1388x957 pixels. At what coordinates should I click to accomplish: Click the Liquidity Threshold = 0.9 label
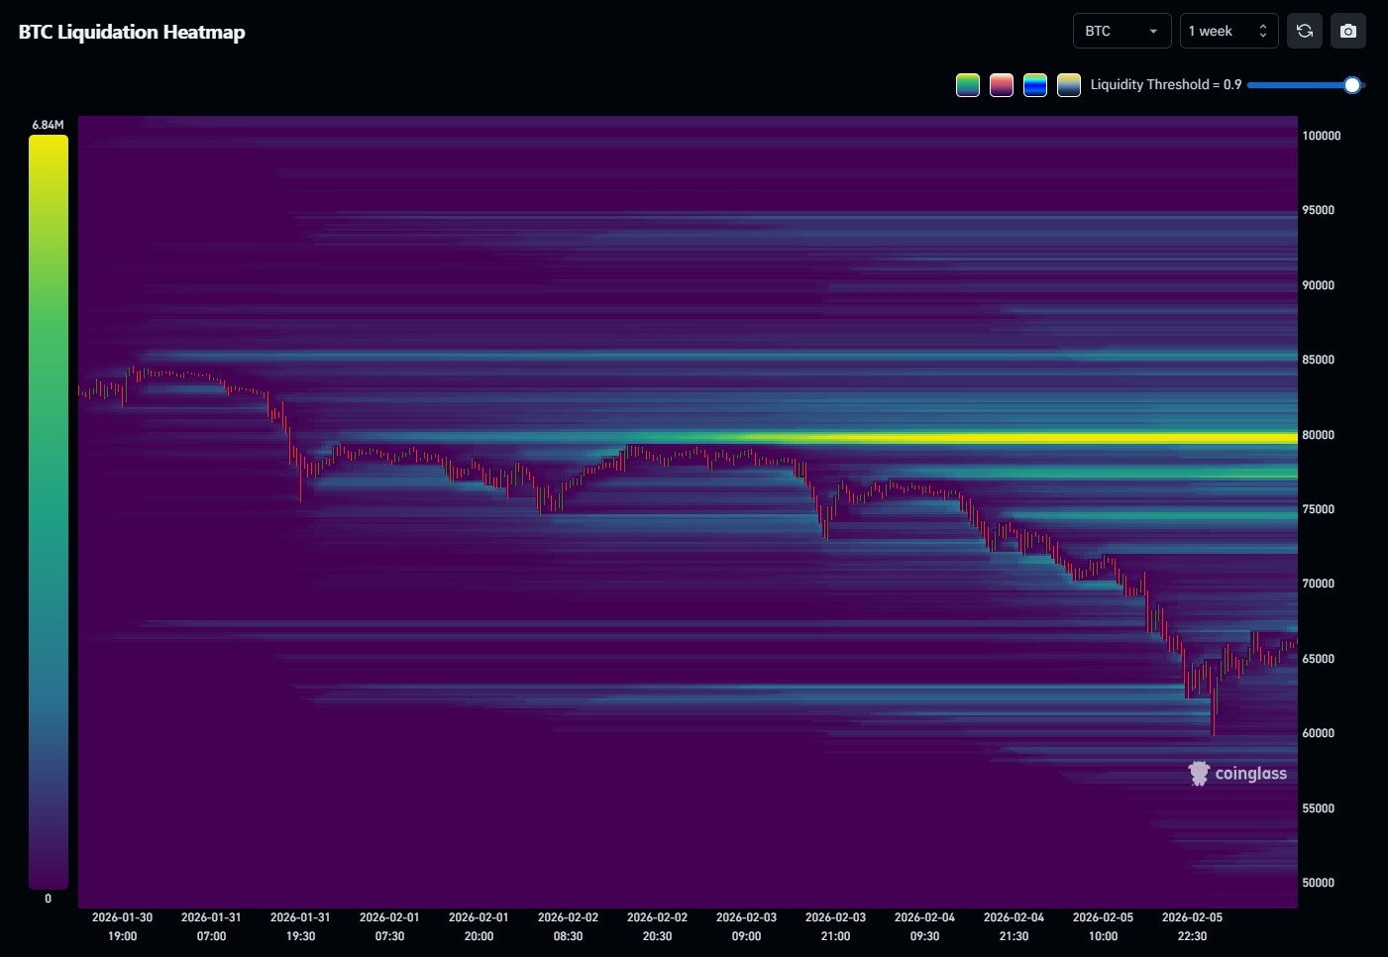[x=1165, y=85]
